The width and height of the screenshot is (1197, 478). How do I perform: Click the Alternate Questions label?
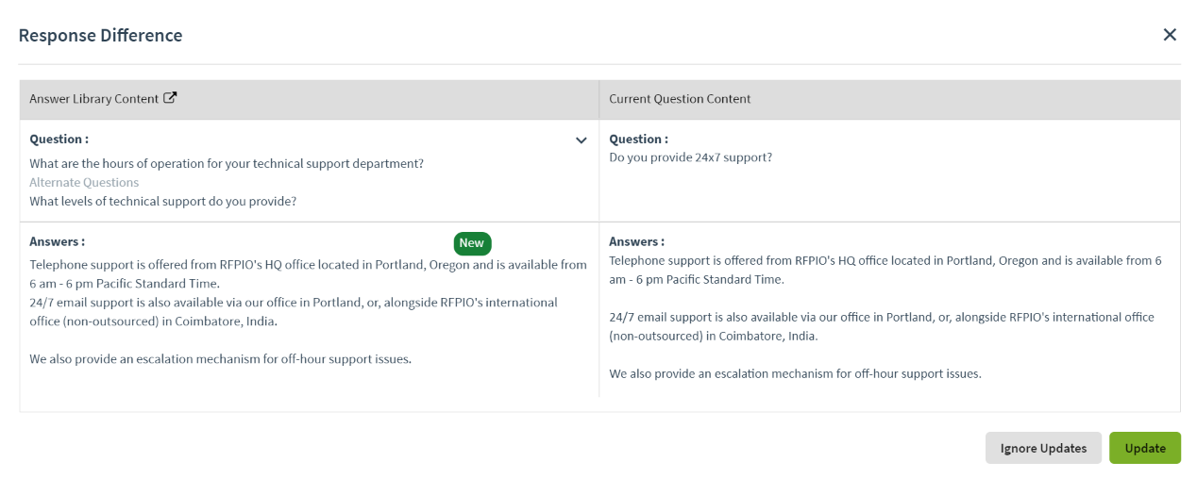pyautogui.click(x=84, y=183)
